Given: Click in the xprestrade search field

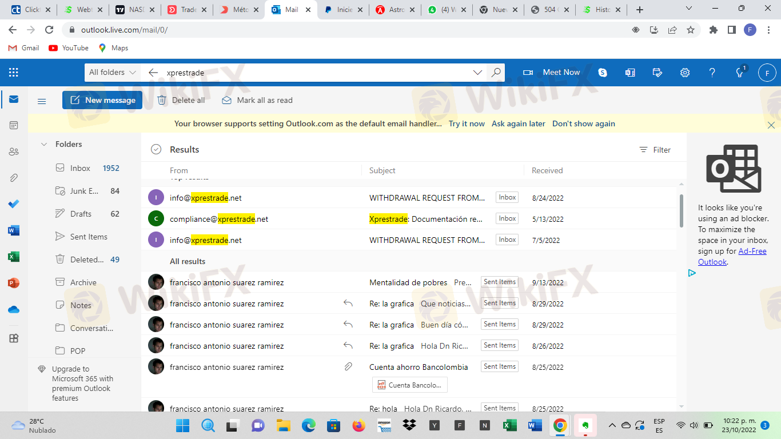Looking at the screenshot, I should [x=317, y=73].
